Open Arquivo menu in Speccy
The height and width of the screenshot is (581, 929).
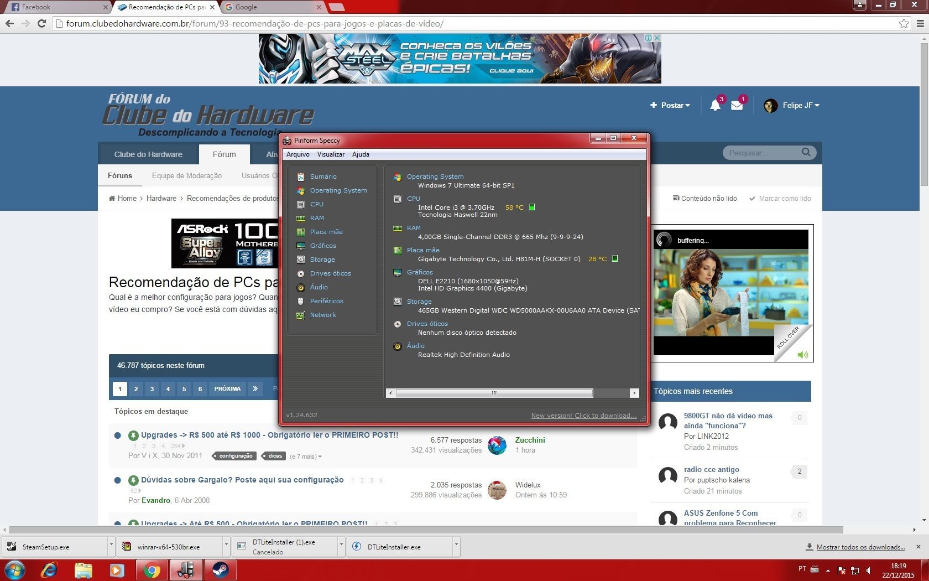tap(298, 154)
